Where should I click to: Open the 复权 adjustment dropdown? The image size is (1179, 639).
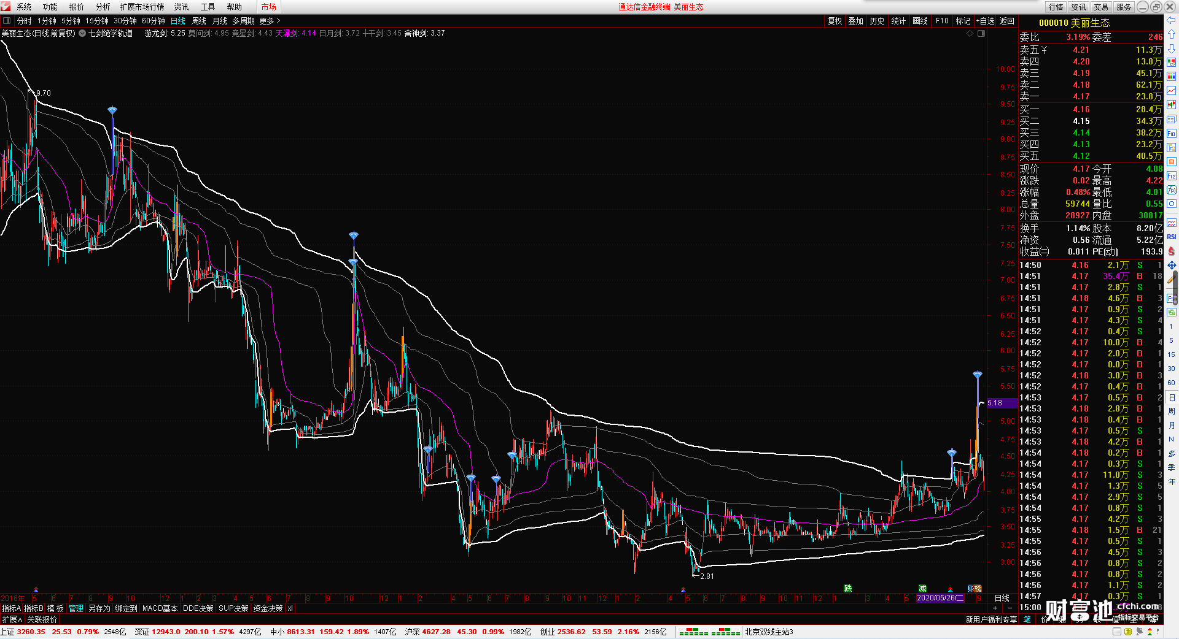click(835, 21)
